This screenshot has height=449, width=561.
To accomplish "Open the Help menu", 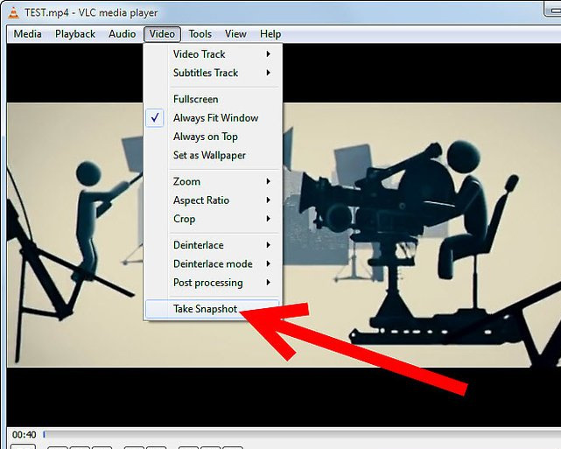I will point(270,34).
